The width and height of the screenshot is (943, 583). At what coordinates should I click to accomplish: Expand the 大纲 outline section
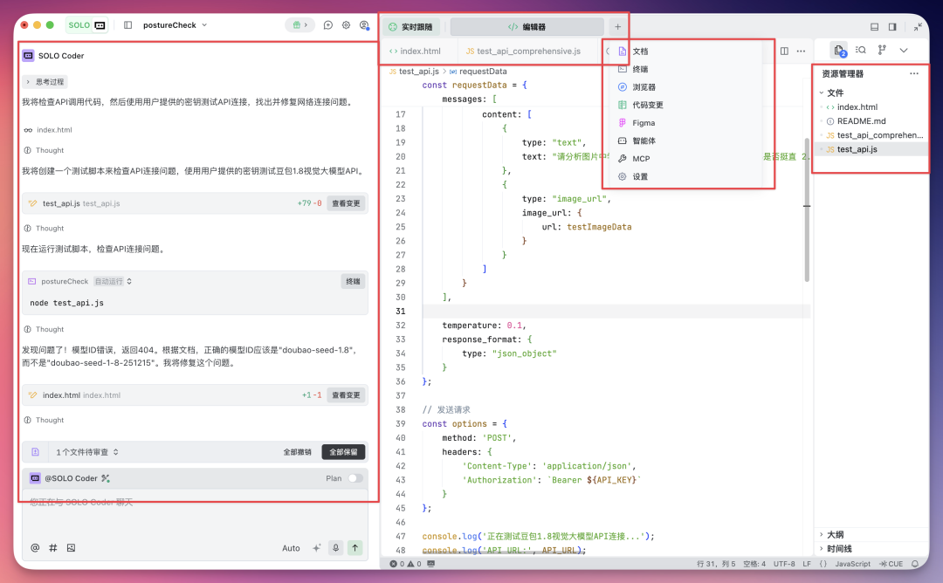tap(835, 534)
